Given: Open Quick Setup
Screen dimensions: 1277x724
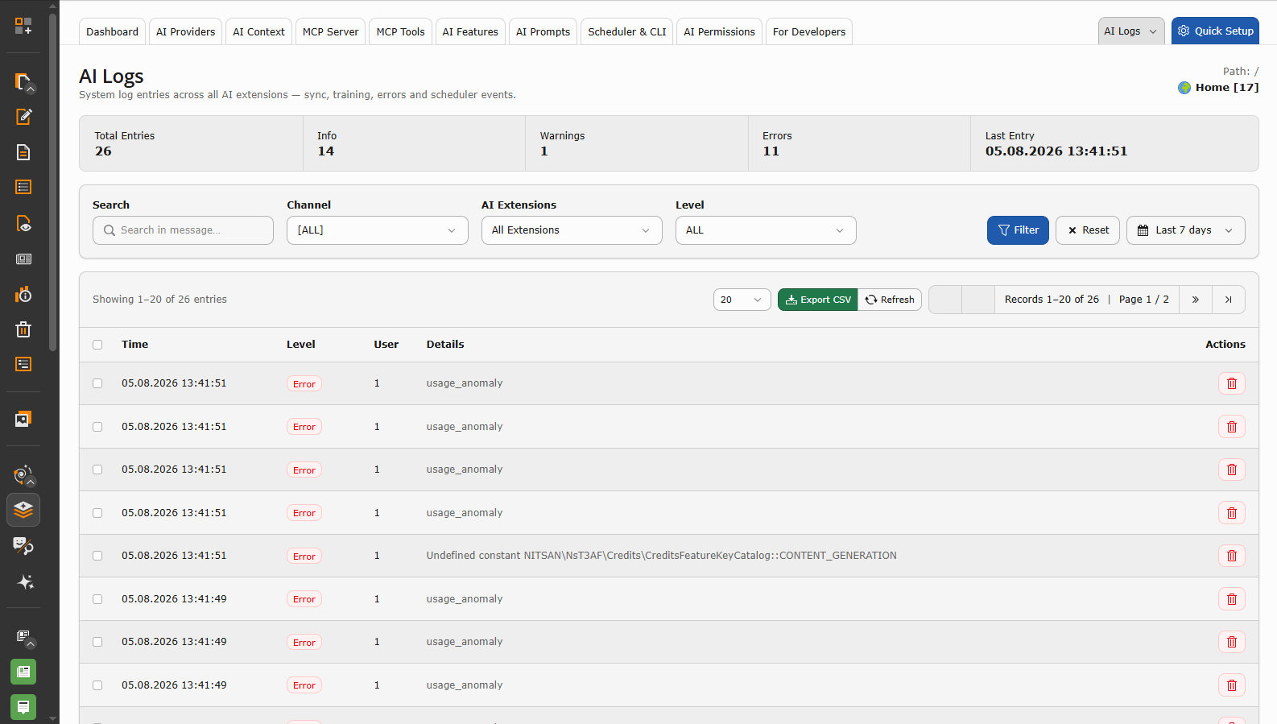Looking at the screenshot, I should (1215, 31).
